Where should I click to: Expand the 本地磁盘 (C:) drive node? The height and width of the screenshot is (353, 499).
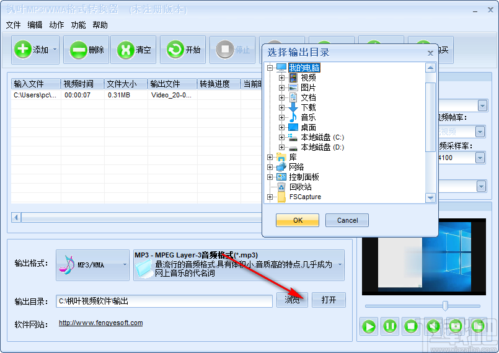tap(281, 137)
